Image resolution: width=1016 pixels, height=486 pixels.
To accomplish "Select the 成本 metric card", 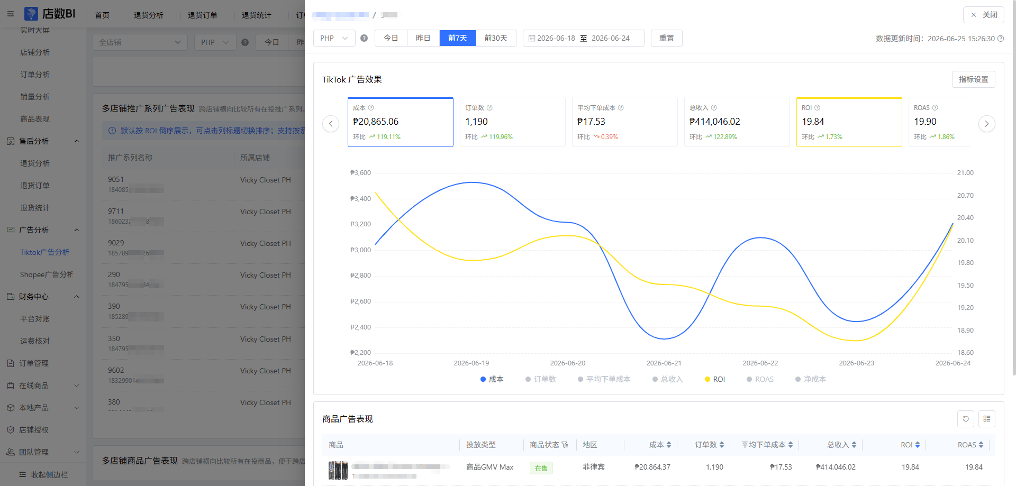I will [x=401, y=122].
